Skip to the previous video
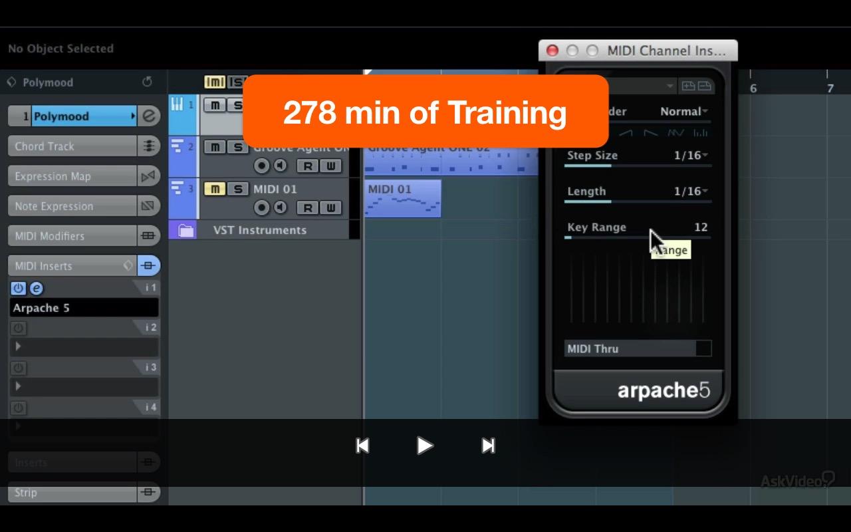The height and width of the screenshot is (532, 851). tap(362, 446)
